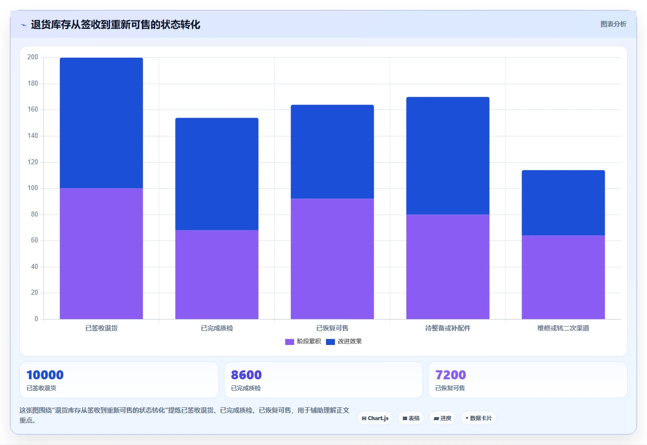Click the purple bar segment for 维修或转二次渠道

(563, 277)
